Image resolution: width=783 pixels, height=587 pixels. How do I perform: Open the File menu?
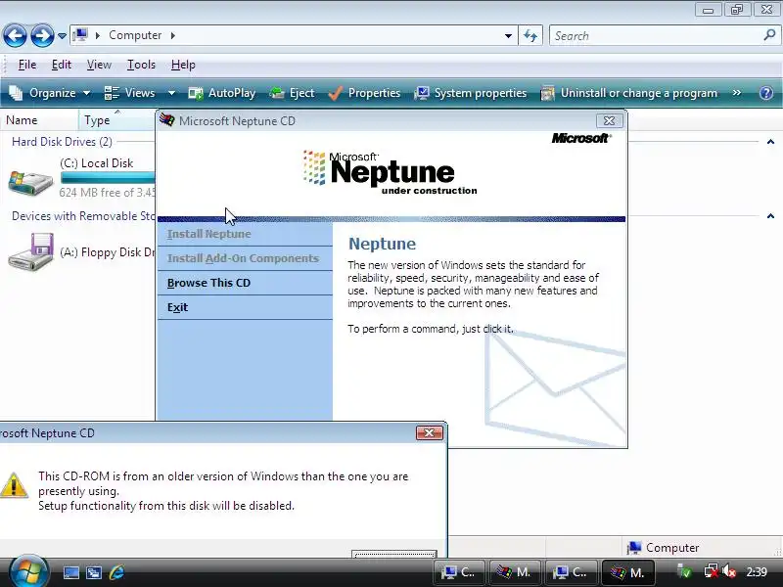coord(27,65)
